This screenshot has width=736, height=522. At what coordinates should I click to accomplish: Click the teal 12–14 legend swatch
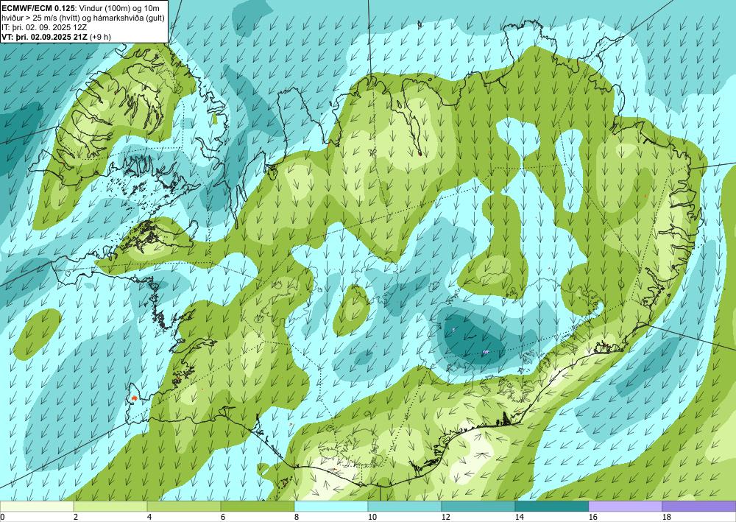point(478,507)
